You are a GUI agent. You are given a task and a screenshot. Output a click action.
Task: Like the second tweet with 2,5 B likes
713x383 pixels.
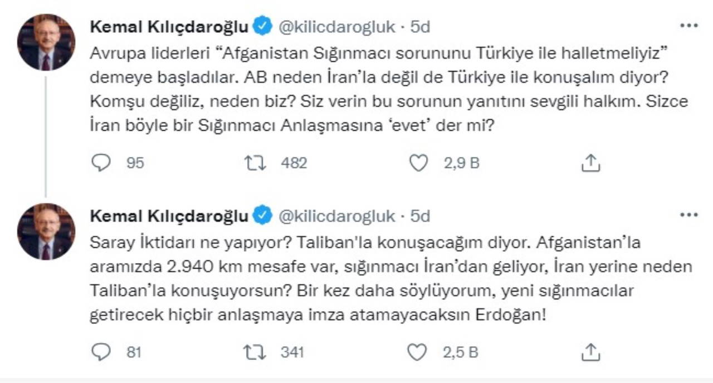tap(418, 352)
